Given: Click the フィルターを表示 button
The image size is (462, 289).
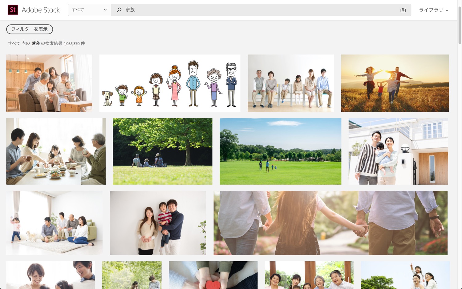Looking at the screenshot, I should tap(30, 29).
